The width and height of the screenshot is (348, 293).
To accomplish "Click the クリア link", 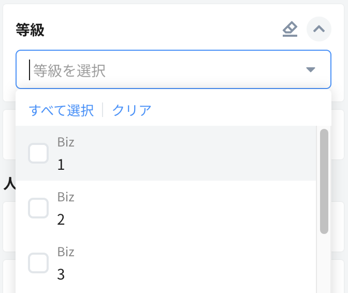I will (132, 110).
